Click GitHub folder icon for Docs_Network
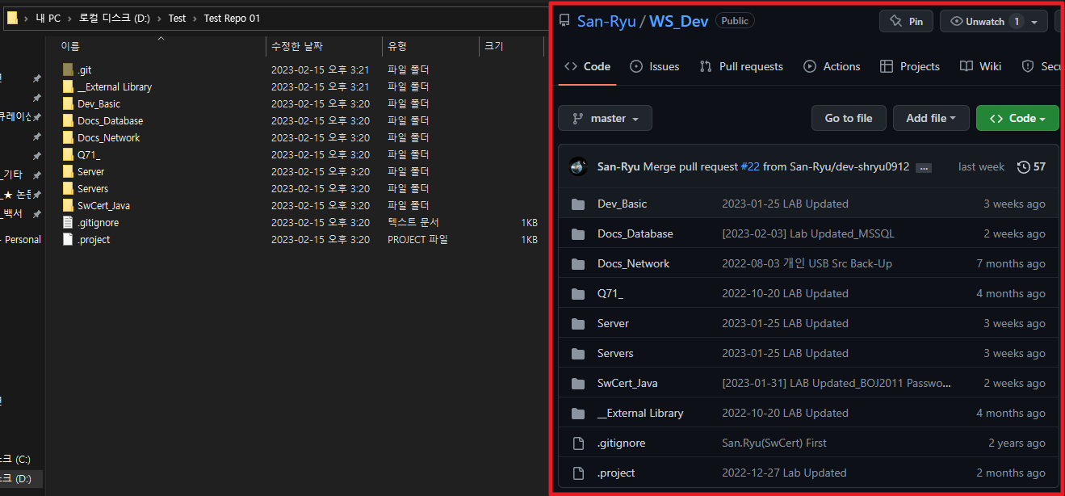The width and height of the screenshot is (1065, 496). (x=578, y=264)
